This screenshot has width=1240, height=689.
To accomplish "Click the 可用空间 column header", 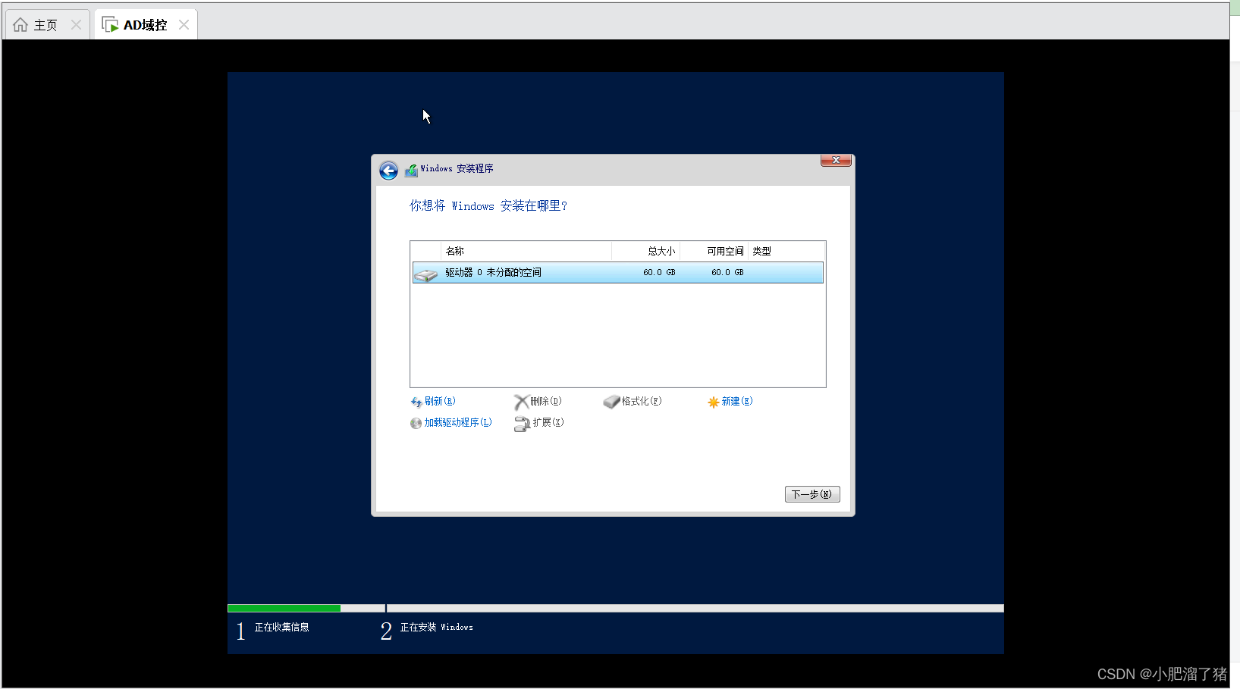I will pos(714,251).
